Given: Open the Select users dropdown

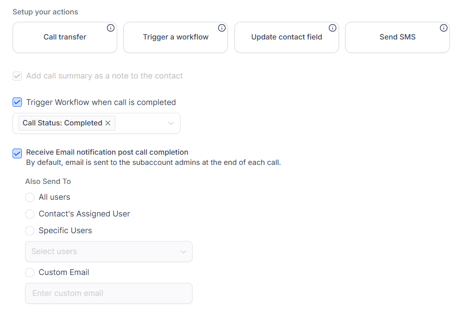Looking at the screenshot, I should click(102, 251).
